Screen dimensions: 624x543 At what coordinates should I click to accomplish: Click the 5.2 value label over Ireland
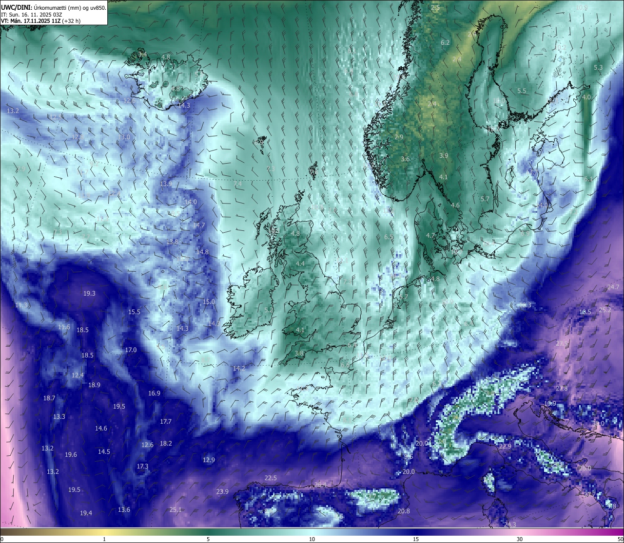(268, 309)
